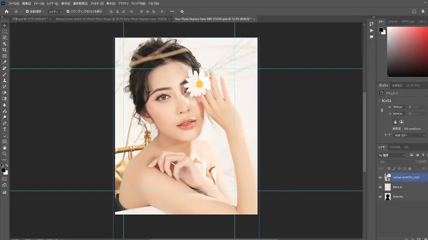This screenshot has width=428, height=240.
Task: Hide the Extra 01 layer
Action: point(380,187)
